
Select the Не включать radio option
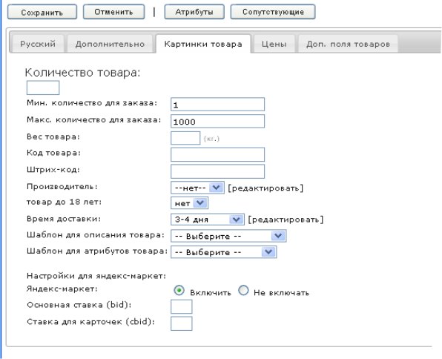coord(243,290)
